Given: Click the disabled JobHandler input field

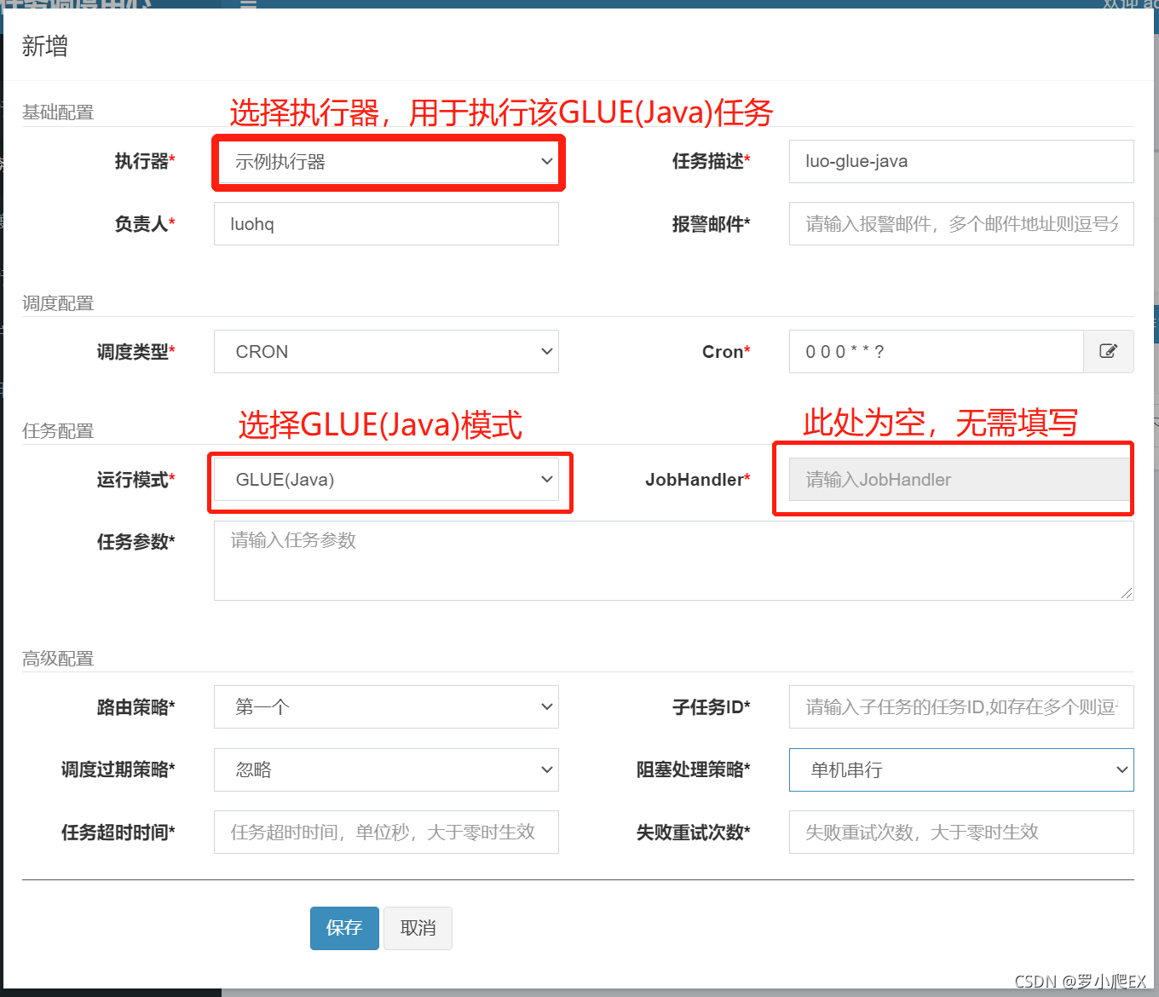Looking at the screenshot, I should click(961, 480).
